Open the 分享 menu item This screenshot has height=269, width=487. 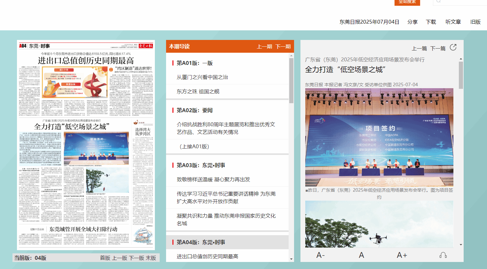pos(412,22)
